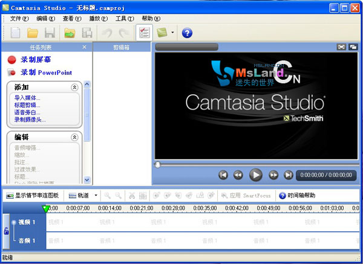Image resolution: width=363 pixels, height=264 pixels.
Task: Click the scissors cut selection icon
Action: coord(132,196)
